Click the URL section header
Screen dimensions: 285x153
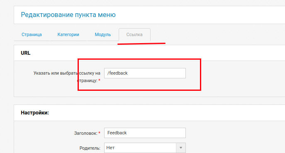[x=26, y=53]
